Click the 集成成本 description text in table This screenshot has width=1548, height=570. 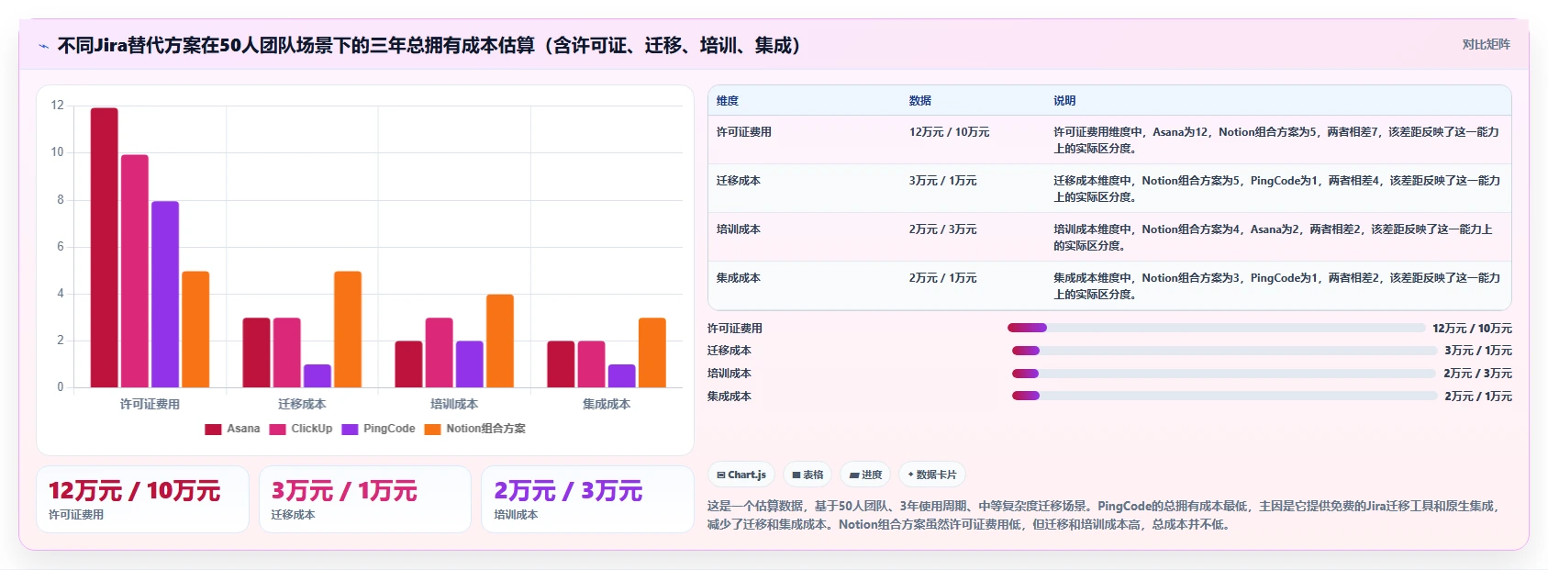[1276, 285]
